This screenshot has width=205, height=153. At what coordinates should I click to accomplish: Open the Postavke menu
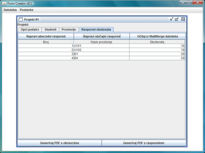click(x=26, y=10)
